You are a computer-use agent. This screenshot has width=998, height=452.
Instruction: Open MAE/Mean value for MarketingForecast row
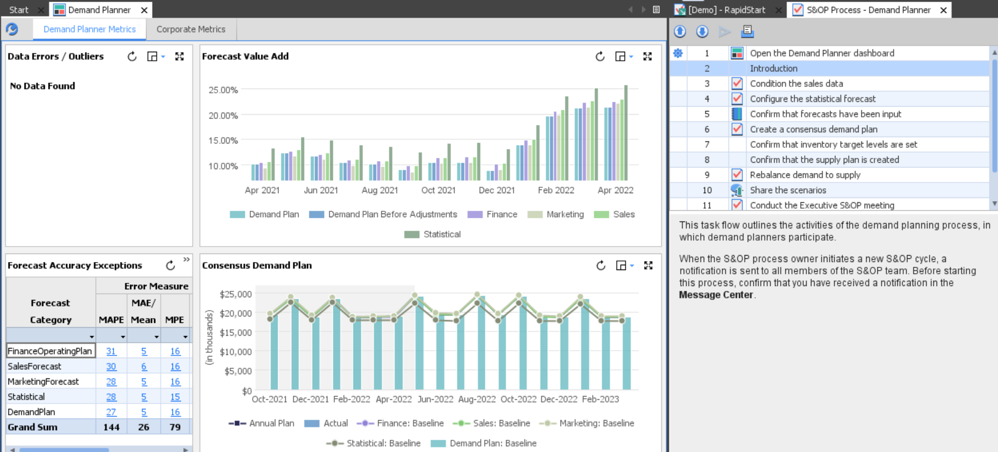pos(144,382)
